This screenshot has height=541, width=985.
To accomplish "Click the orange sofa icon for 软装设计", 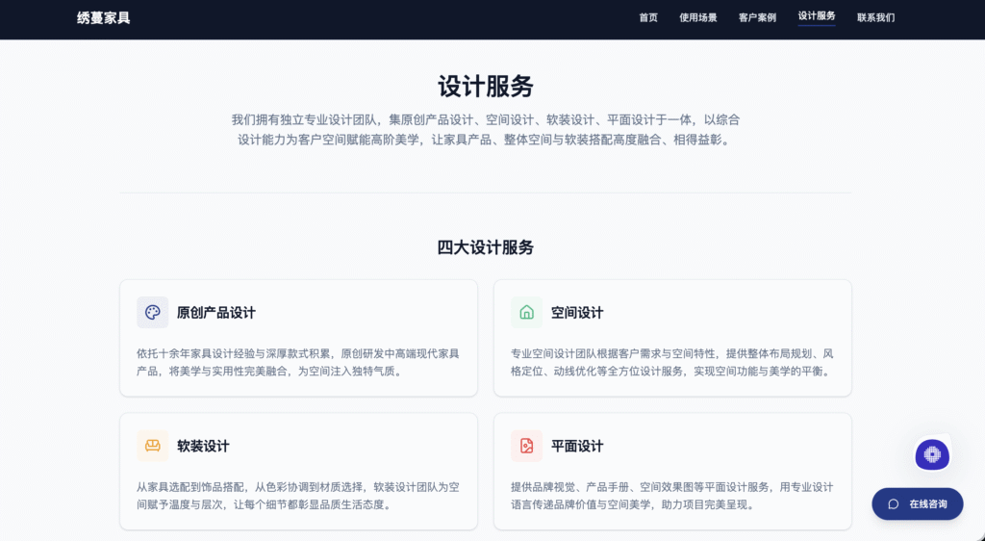I will tap(152, 446).
